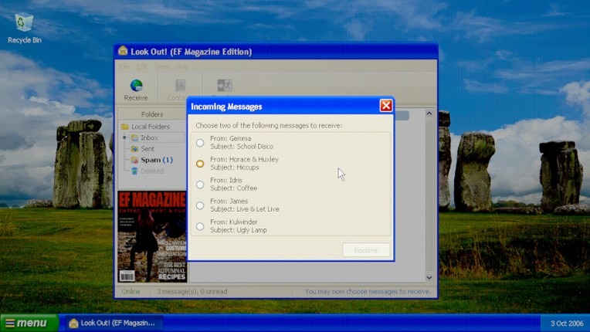The width and height of the screenshot is (590, 332).
Task: Open the green menu start button
Action: pos(28,323)
